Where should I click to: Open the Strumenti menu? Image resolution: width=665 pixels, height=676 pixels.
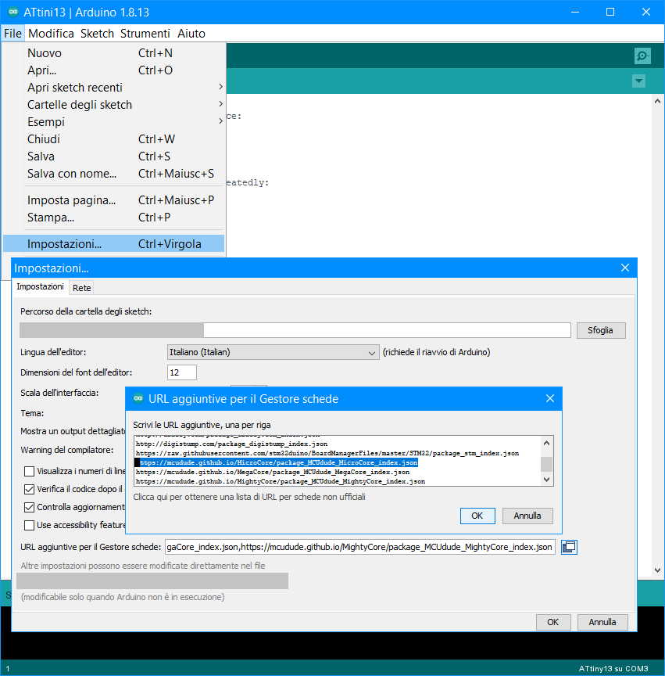[x=145, y=34]
